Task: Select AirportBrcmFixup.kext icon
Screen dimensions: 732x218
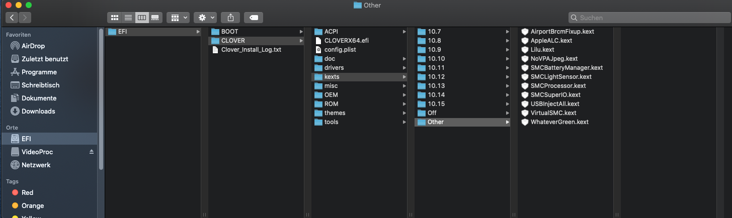Action: (525, 32)
